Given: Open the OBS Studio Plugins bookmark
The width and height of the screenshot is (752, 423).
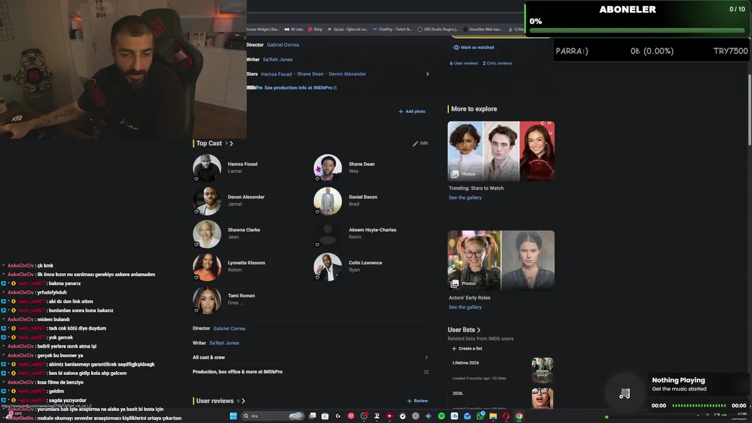Looking at the screenshot, I should pyautogui.click(x=438, y=29).
